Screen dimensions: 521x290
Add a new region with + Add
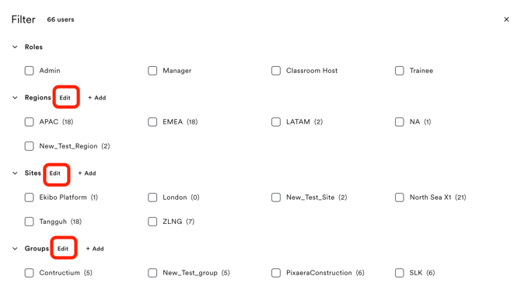click(x=97, y=98)
